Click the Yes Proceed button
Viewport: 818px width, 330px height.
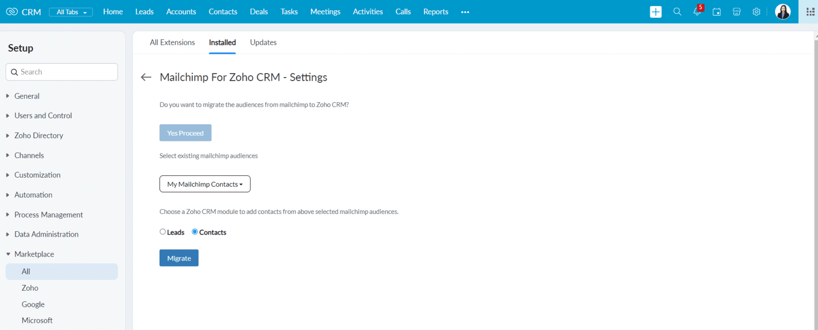186,133
